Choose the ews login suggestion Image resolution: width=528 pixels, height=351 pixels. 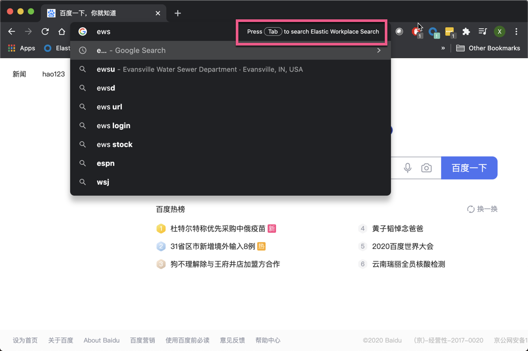point(231,126)
